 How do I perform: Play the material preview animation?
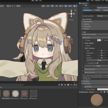point(101,92)
